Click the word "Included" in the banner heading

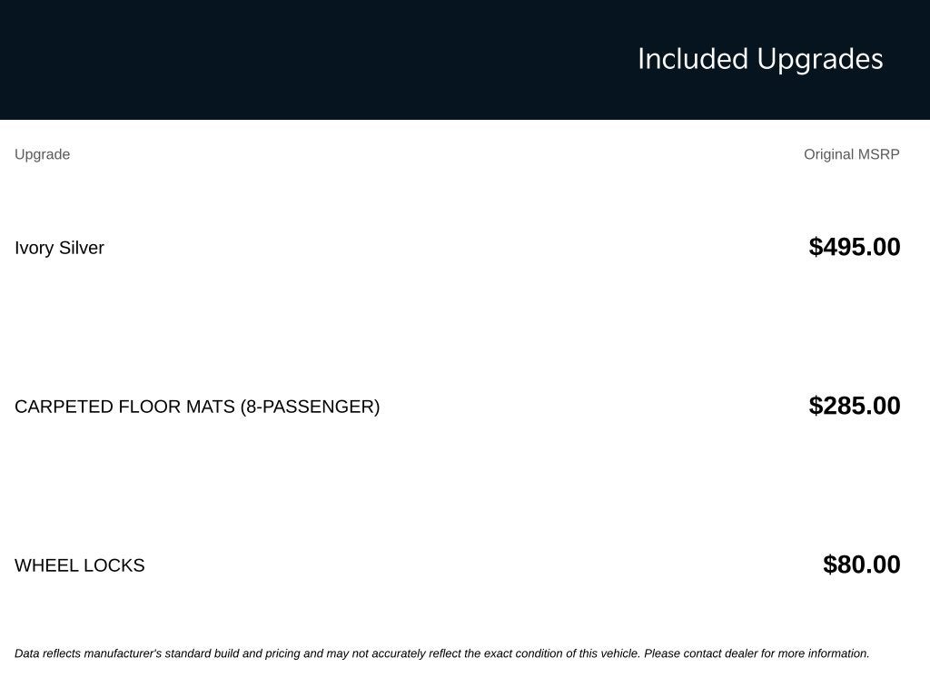(x=693, y=59)
